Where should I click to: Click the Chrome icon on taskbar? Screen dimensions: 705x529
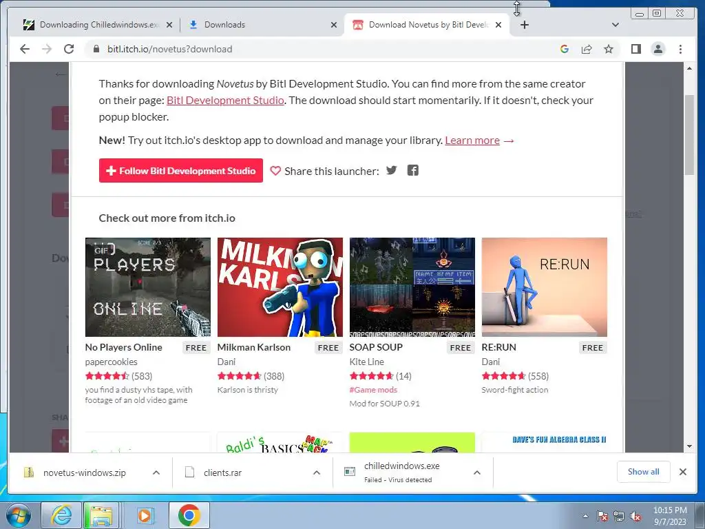(x=189, y=515)
